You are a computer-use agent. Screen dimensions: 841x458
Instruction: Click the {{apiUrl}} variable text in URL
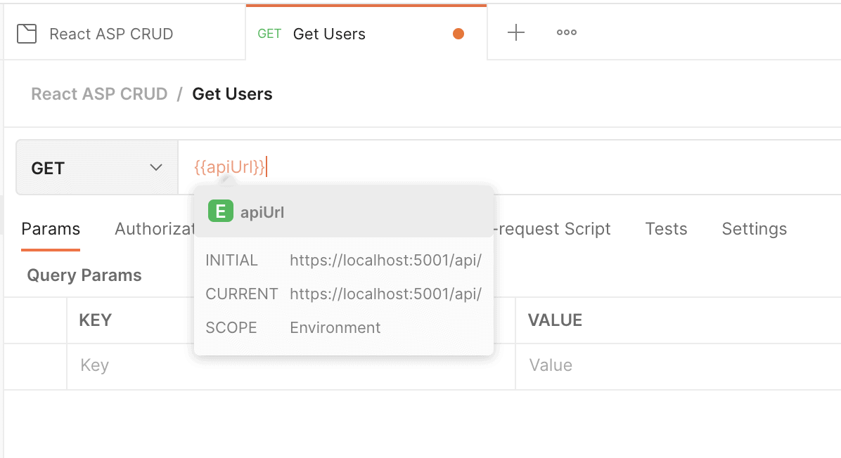pos(229,167)
